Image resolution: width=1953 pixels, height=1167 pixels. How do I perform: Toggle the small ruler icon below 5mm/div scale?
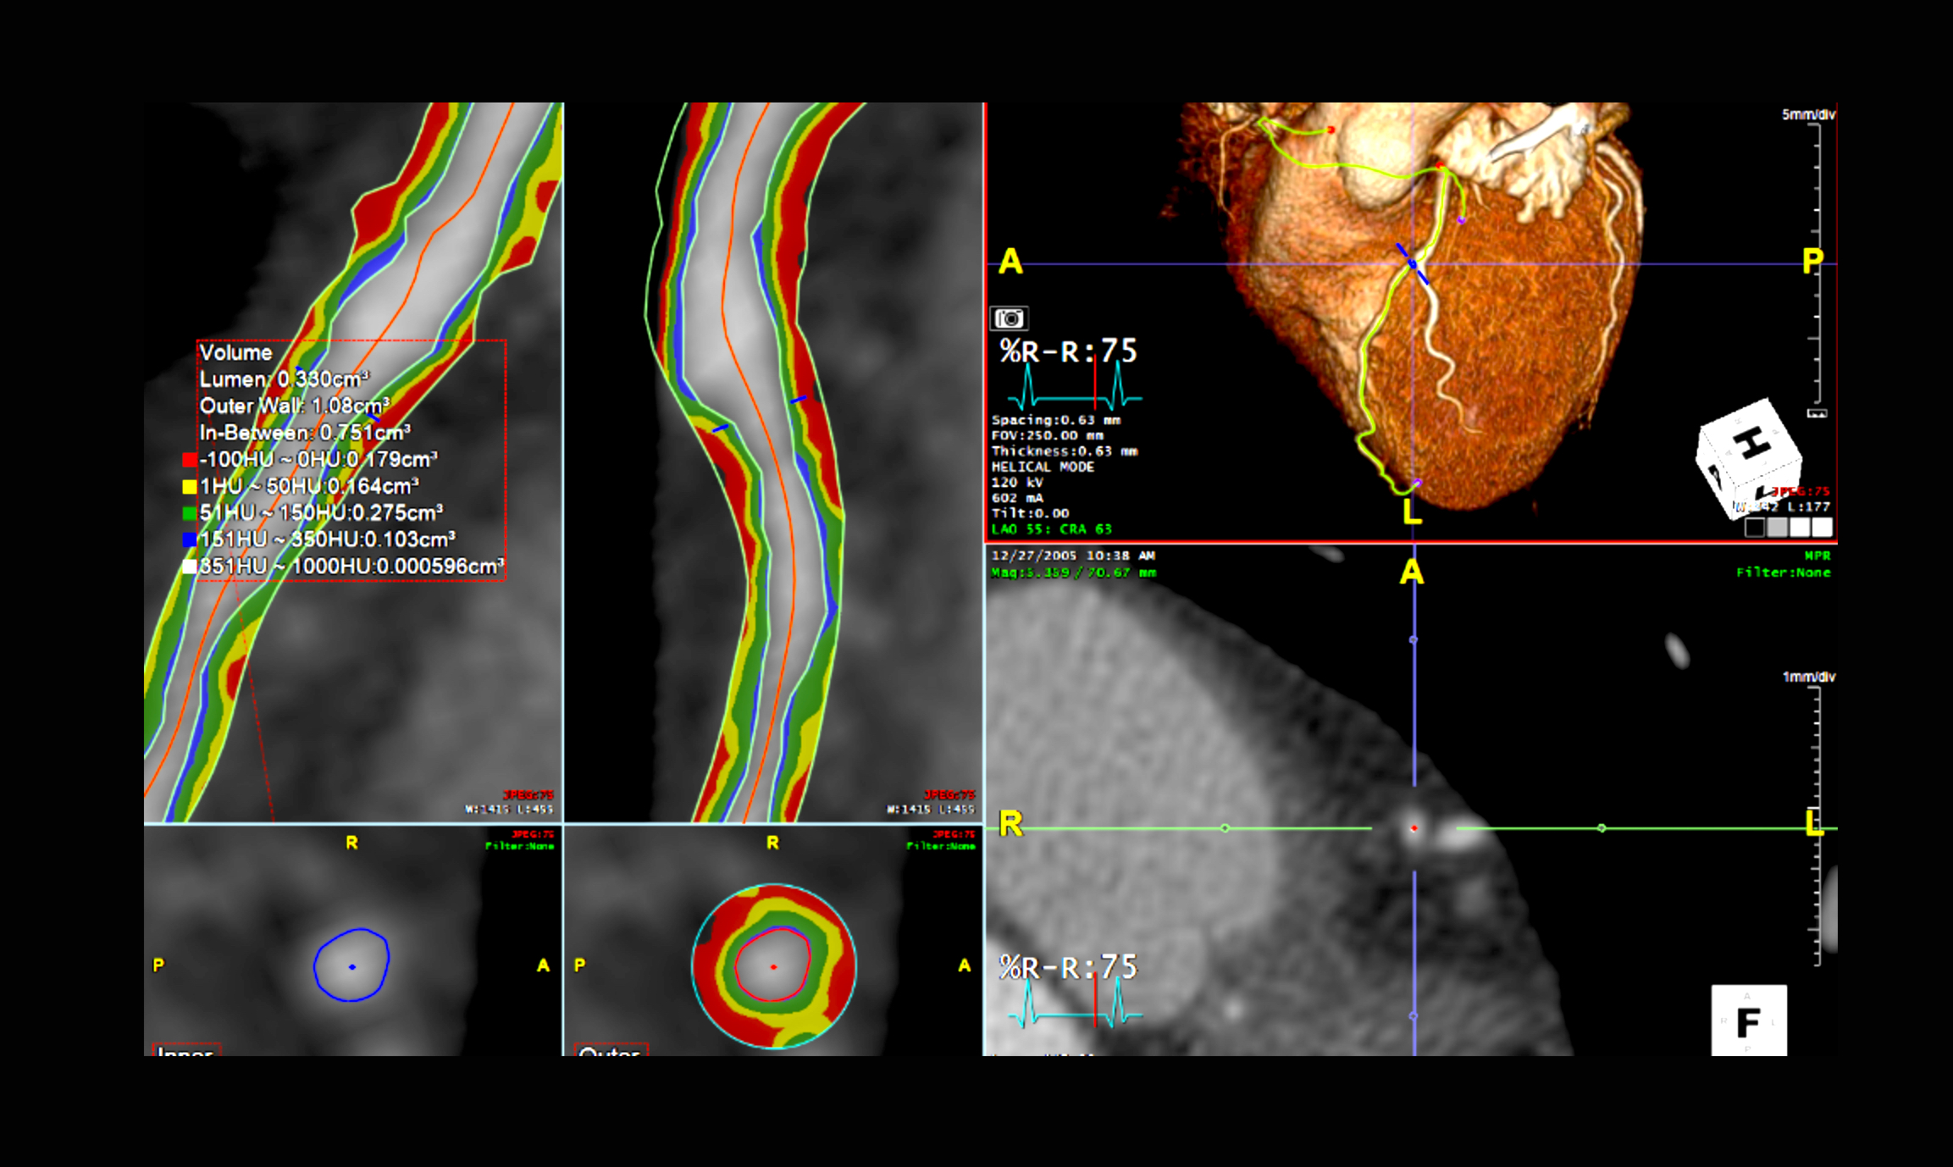pyautogui.click(x=1817, y=413)
